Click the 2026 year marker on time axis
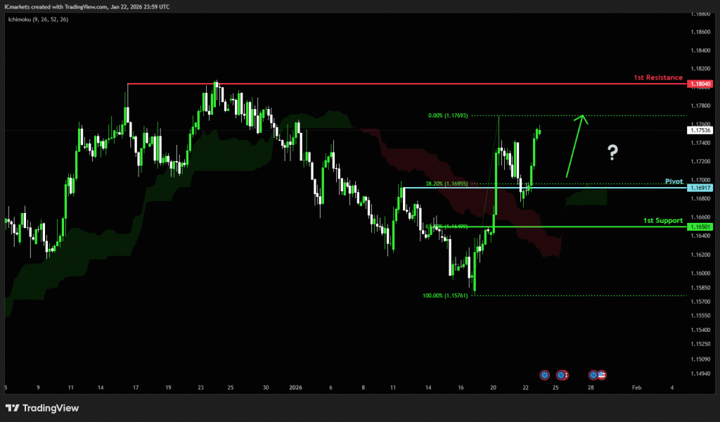 click(295, 387)
